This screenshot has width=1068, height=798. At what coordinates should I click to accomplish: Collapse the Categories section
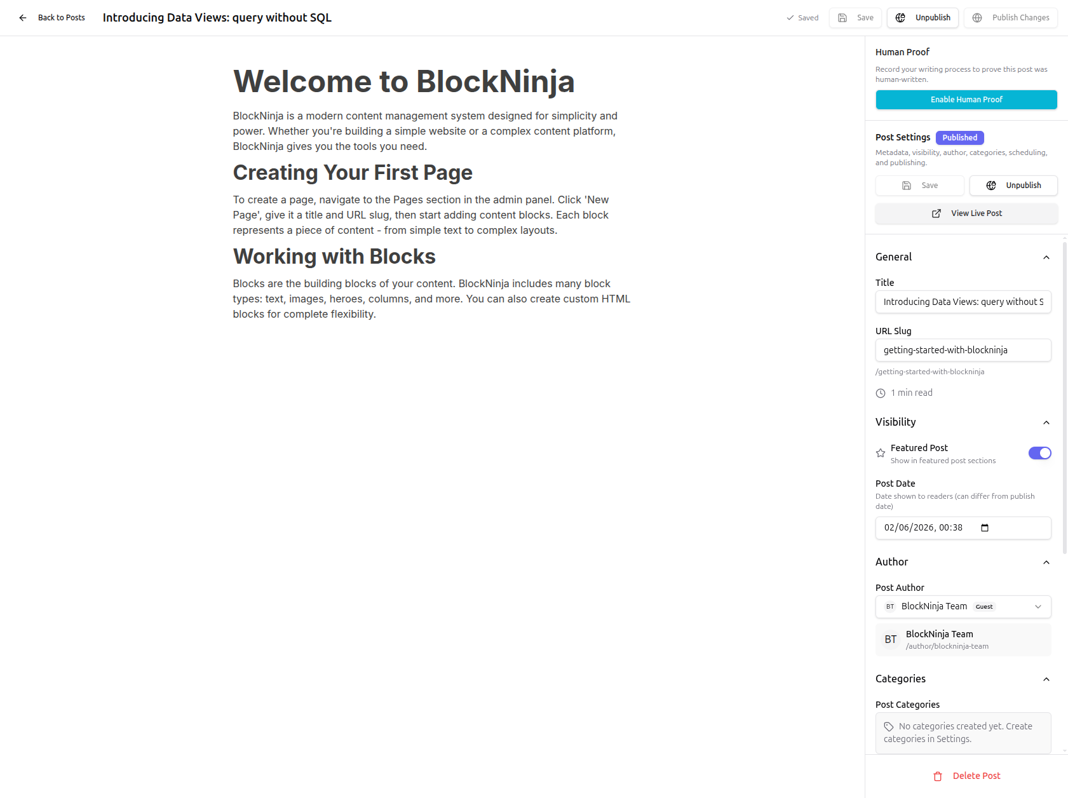pos(1046,679)
